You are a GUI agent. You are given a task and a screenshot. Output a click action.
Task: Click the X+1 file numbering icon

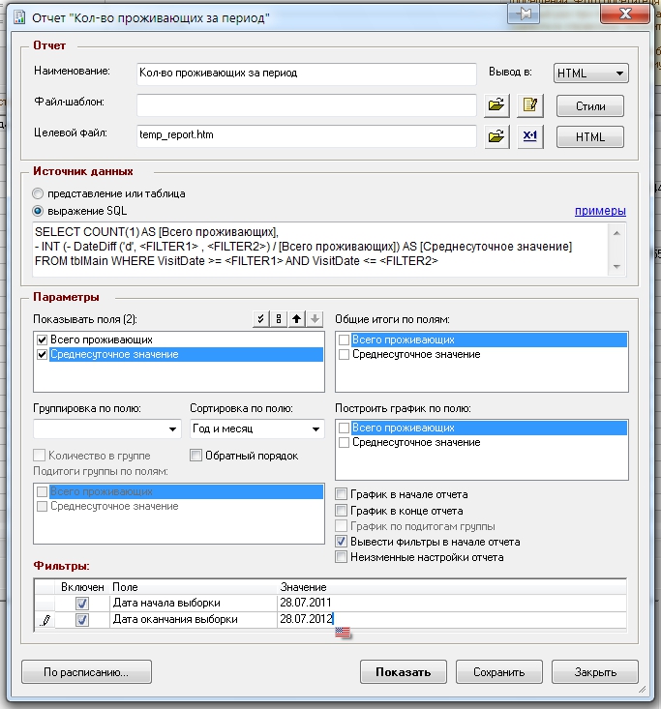528,135
